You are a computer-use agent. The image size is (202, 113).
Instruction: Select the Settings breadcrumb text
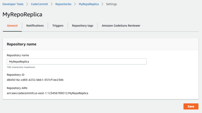[112, 4]
